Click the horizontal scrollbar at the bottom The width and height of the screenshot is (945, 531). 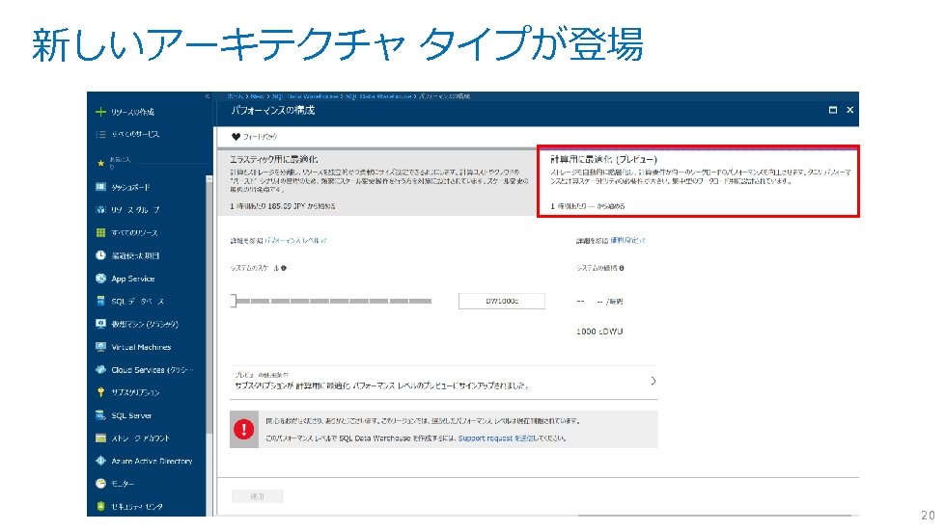point(714,516)
